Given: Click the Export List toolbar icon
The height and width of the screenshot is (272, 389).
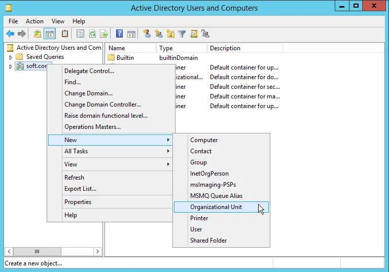Looking at the screenshot, I should tap(104, 34).
